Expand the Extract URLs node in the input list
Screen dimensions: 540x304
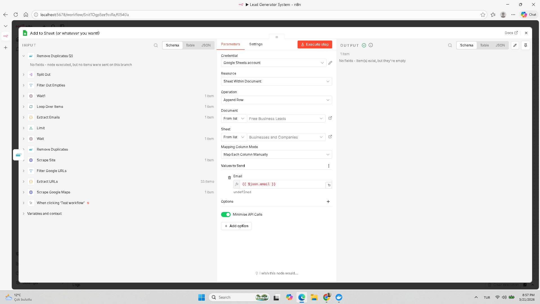(x=24, y=182)
